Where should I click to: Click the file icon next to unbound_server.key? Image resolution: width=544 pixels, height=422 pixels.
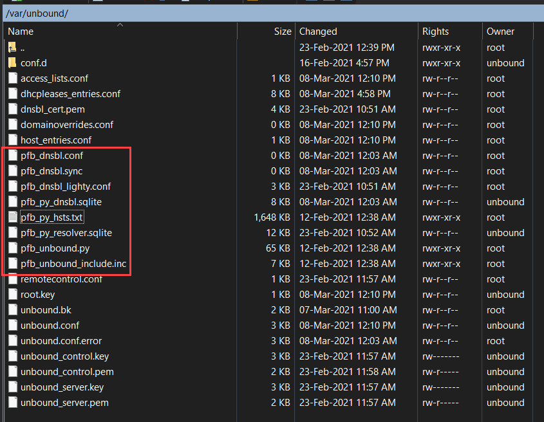click(13, 387)
